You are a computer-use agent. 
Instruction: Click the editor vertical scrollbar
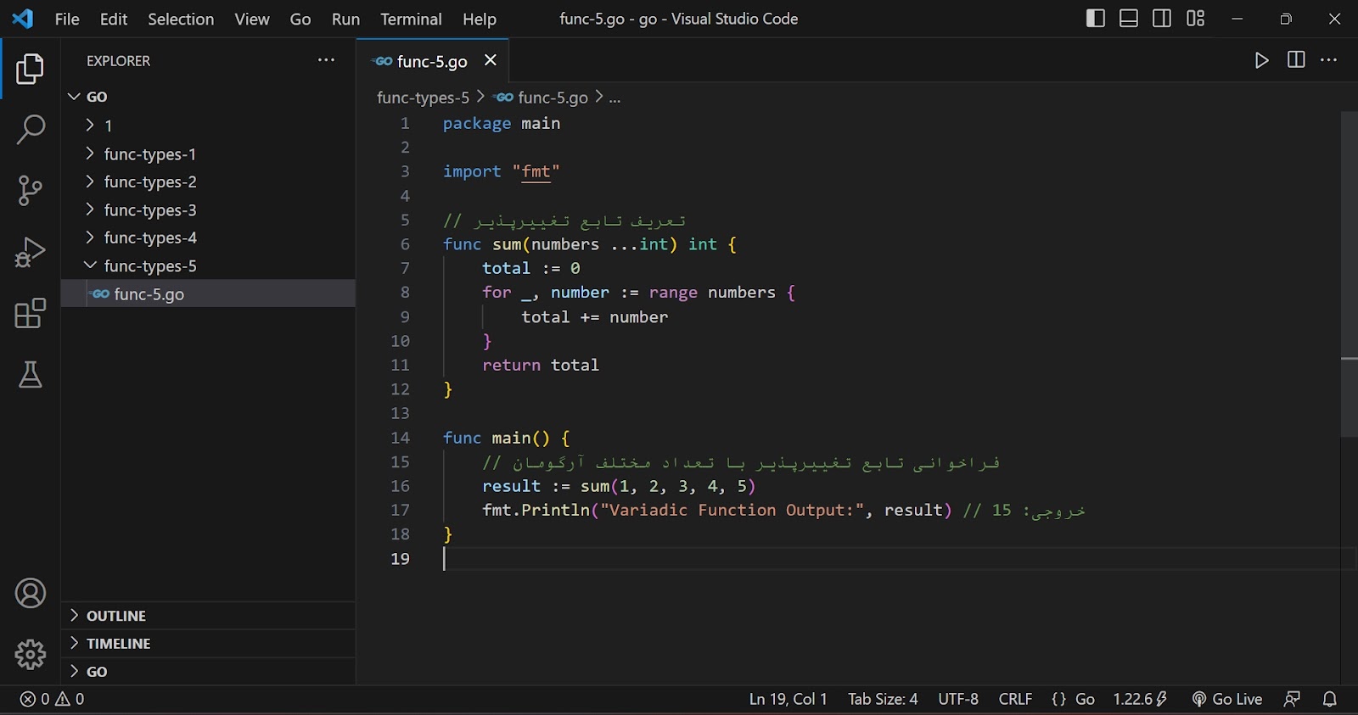1349,274
